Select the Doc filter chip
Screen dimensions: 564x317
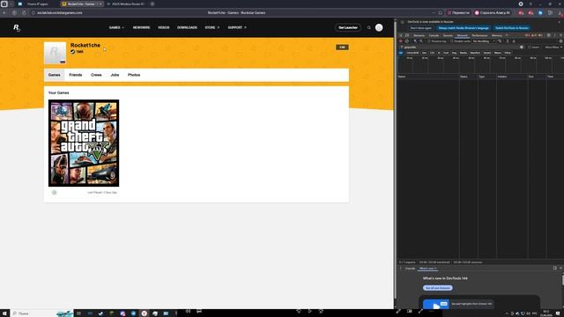(424, 53)
